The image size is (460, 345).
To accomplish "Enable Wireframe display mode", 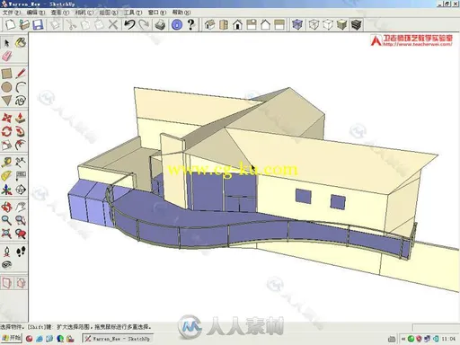I will point(314,24).
